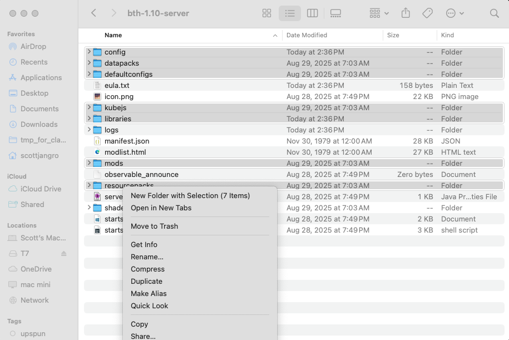This screenshot has height=340, width=509.
Task: Open the Group By dropdown
Action: (x=378, y=13)
